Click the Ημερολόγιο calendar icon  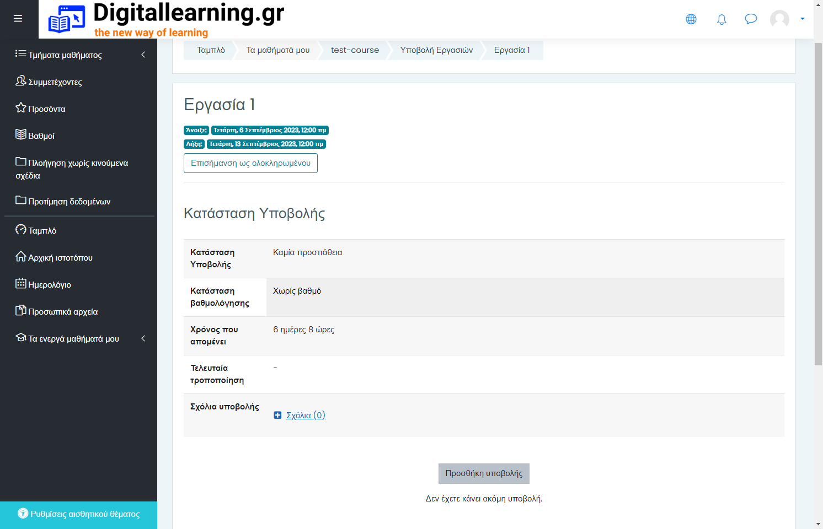21,283
